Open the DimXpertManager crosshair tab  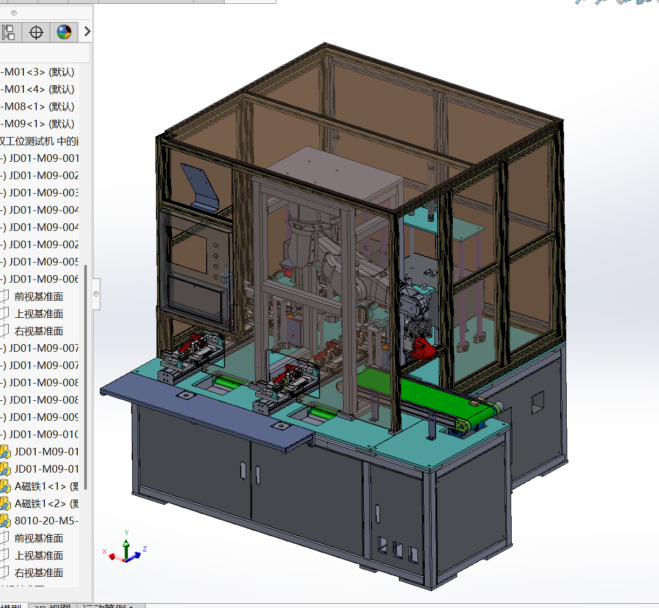(36, 32)
